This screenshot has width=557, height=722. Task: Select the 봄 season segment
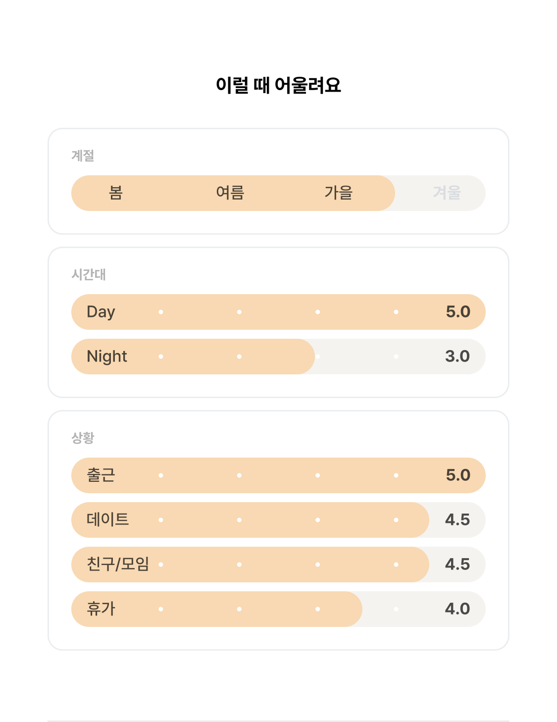point(116,193)
